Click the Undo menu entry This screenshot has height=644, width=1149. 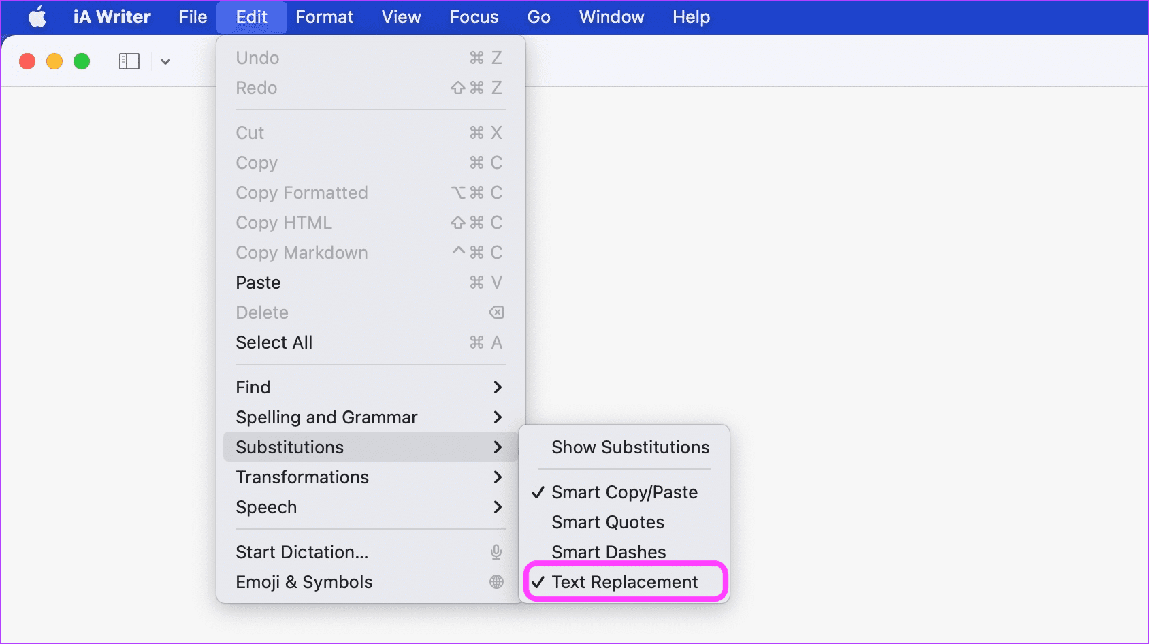370,58
